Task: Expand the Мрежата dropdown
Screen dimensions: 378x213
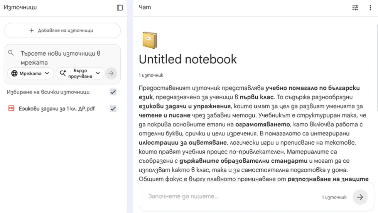Action: tap(30, 73)
